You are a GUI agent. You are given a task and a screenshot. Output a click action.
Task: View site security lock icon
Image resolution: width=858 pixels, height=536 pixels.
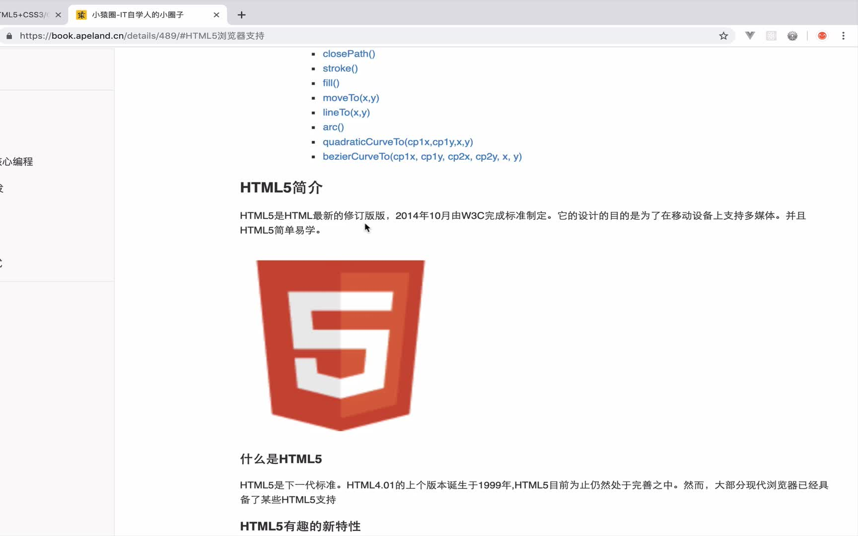click(x=9, y=36)
